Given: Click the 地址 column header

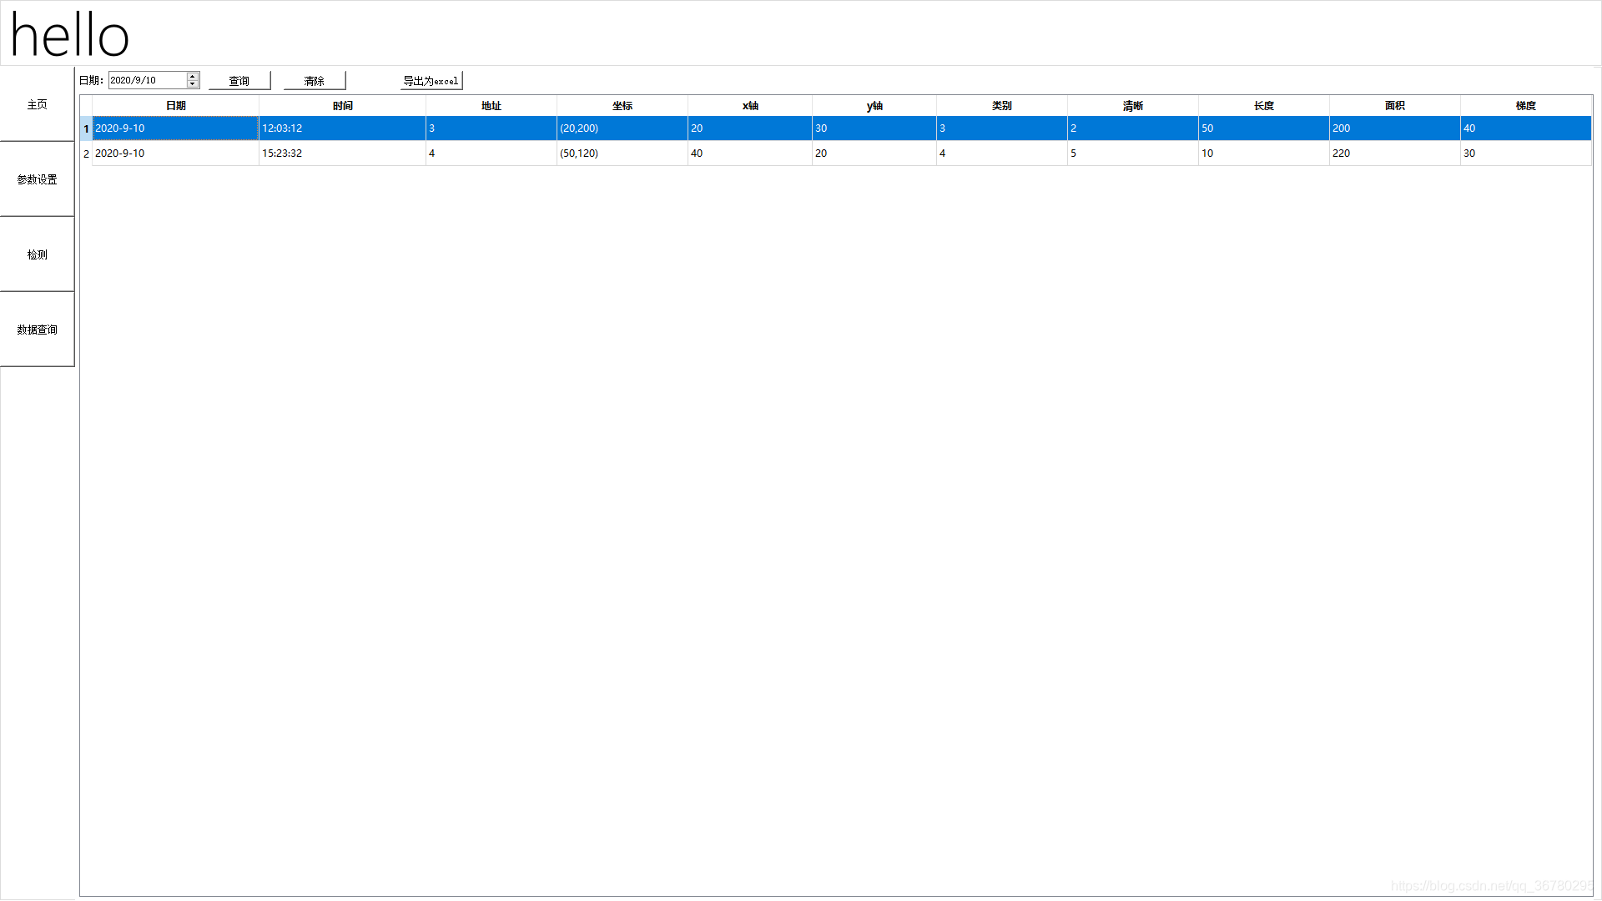Looking at the screenshot, I should (491, 106).
